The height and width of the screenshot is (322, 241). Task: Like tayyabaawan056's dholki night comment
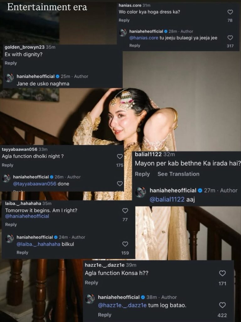[x=120, y=156]
